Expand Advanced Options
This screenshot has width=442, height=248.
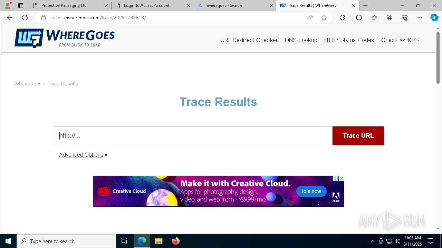[81, 155]
